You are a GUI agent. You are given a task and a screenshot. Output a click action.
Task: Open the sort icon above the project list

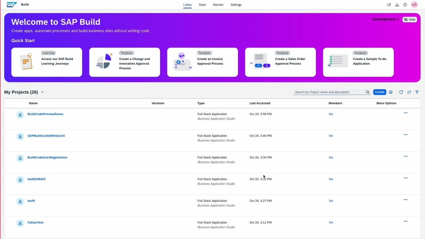click(409, 92)
